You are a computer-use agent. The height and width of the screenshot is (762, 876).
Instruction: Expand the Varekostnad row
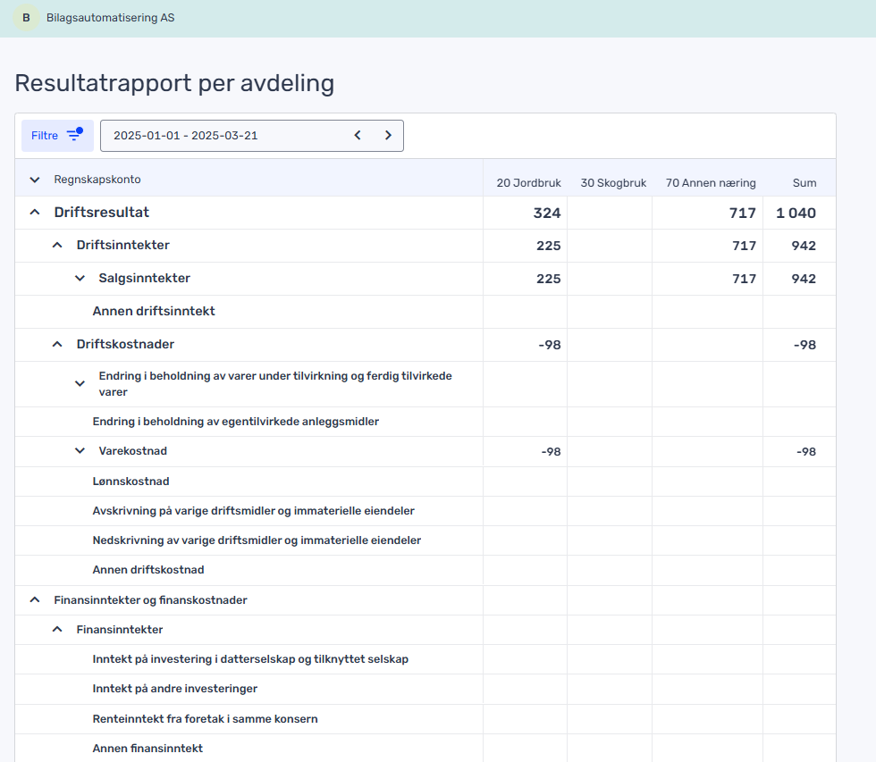pyautogui.click(x=80, y=450)
